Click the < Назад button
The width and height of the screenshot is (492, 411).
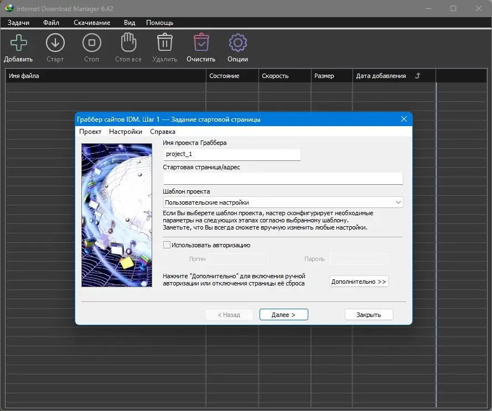coord(229,315)
